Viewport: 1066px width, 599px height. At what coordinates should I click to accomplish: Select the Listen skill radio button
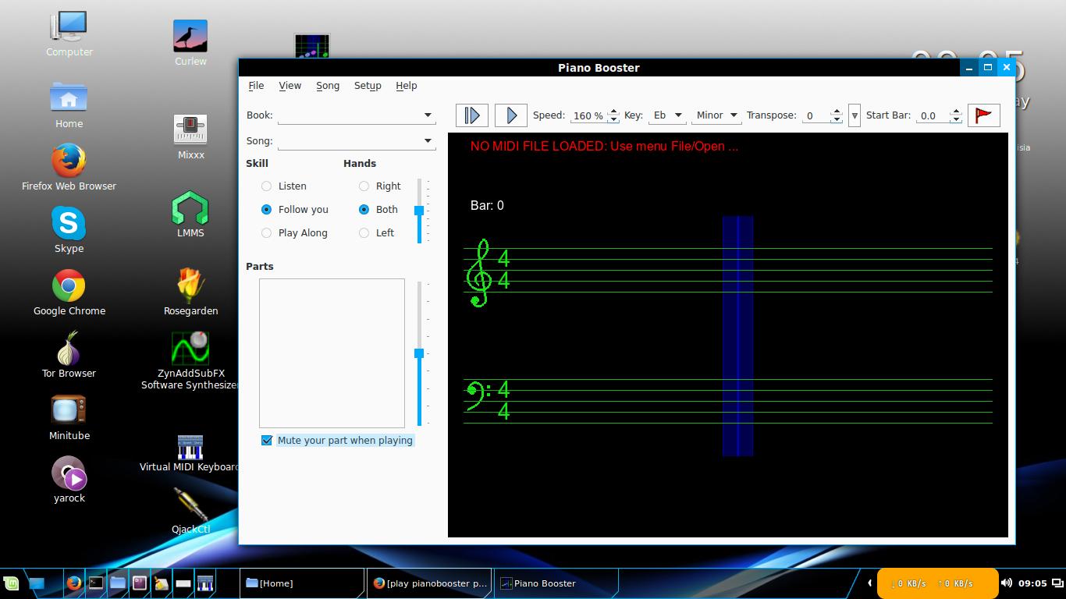pyautogui.click(x=267, y=186)
